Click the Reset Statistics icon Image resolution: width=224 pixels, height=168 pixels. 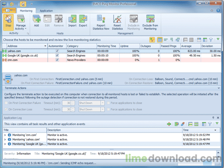[x=117, y=20]
